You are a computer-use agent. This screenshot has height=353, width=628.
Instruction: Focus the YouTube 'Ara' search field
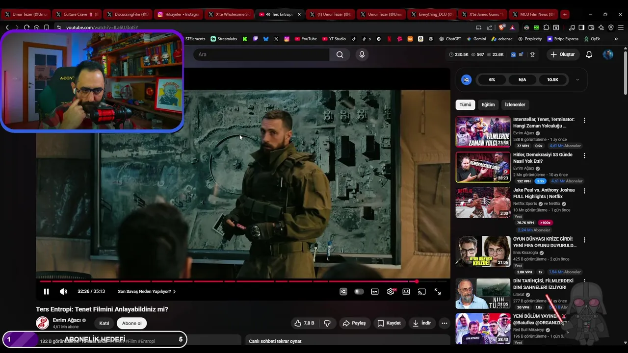pos(262,54)
